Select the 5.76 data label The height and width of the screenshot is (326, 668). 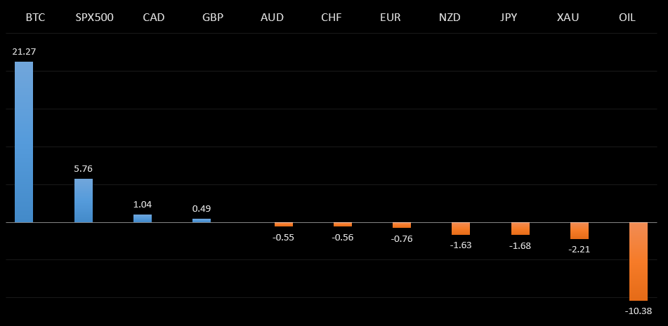(84, 168)
